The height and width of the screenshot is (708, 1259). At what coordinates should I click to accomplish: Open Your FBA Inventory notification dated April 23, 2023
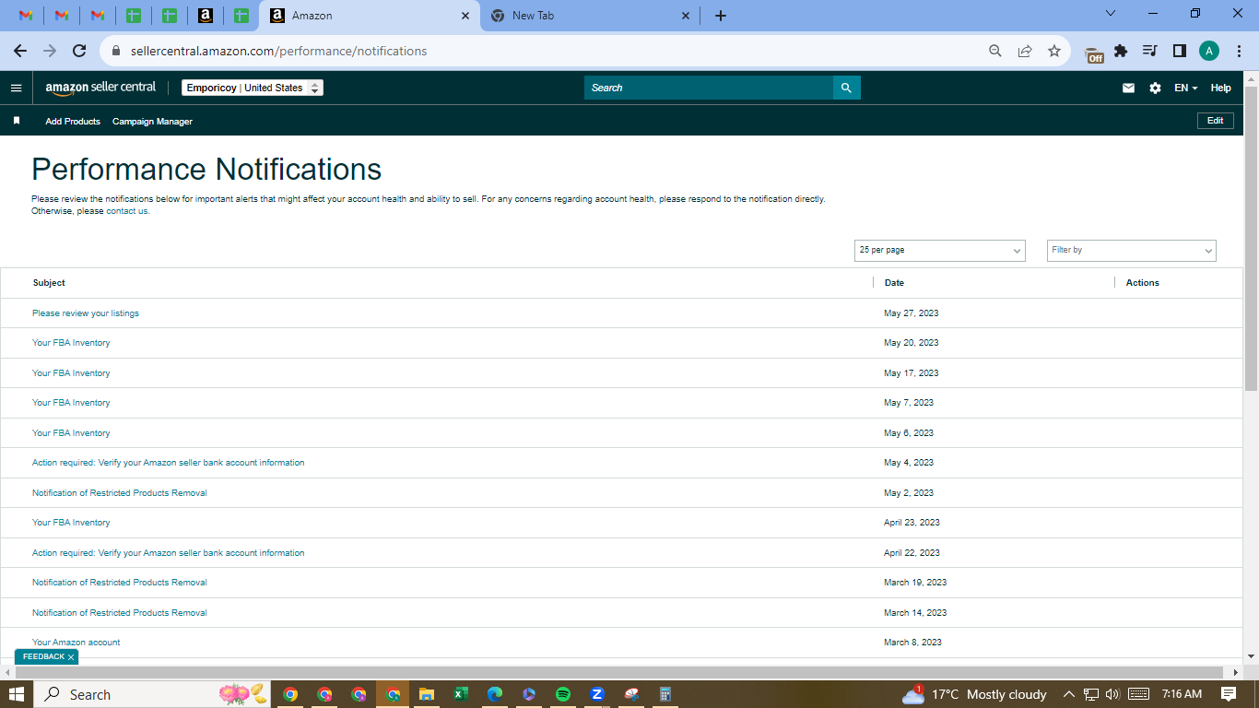(71, 523)
